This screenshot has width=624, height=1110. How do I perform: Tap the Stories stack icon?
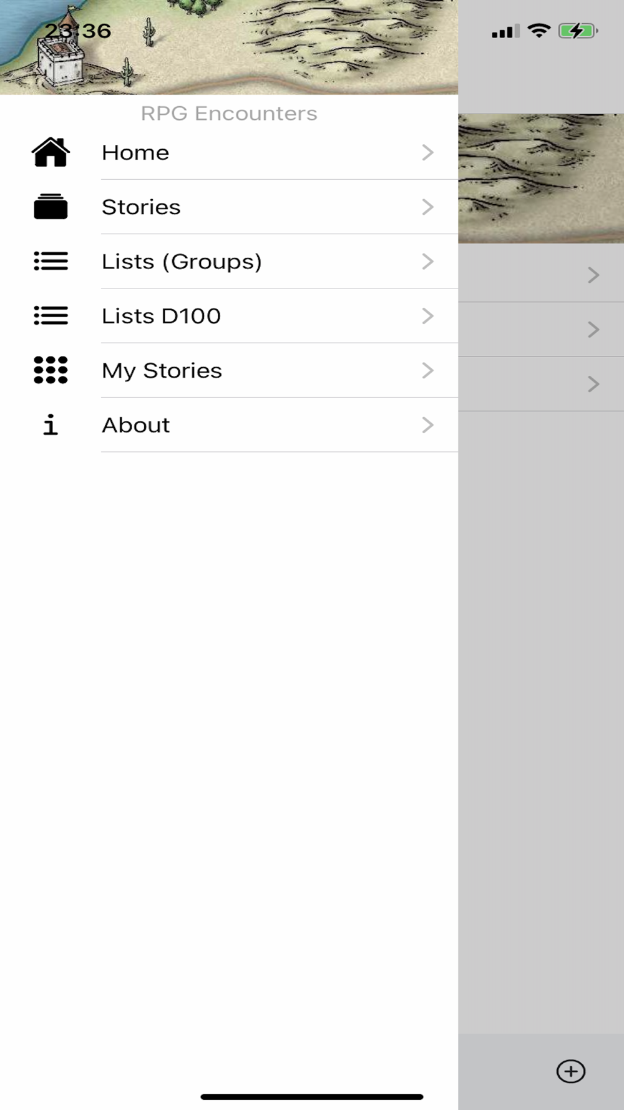51,207
